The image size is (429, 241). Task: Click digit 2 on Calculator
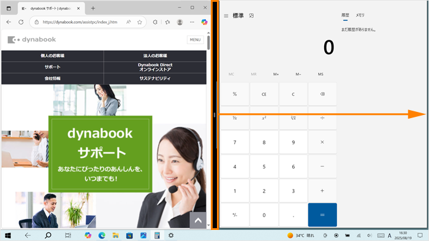coord(264,191)
